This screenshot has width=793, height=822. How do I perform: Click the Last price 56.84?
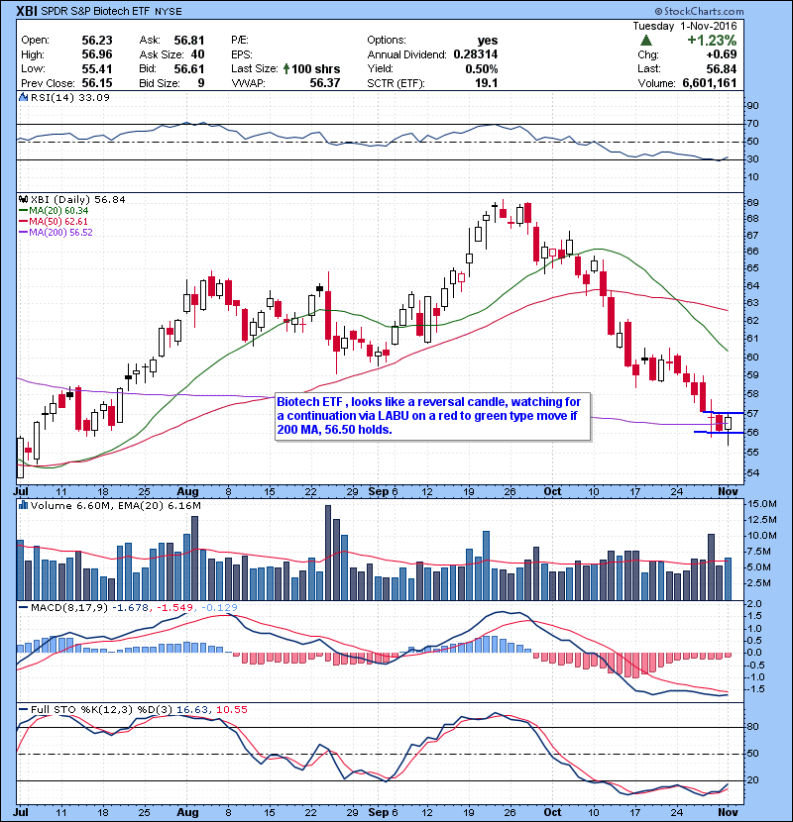[x=721, y=68]
